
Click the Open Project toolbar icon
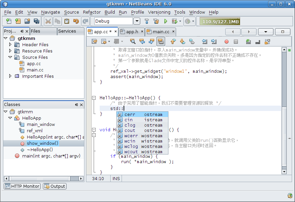pyautogui.click(x=27, y=21)
